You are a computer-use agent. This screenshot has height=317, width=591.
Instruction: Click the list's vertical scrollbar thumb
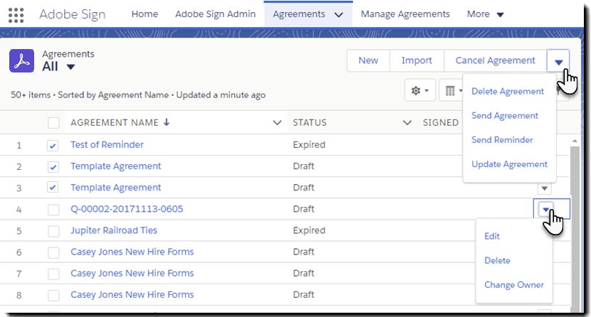coord(575,230)
